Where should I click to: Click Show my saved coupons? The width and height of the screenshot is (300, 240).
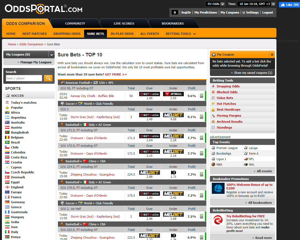click(253, 73)
